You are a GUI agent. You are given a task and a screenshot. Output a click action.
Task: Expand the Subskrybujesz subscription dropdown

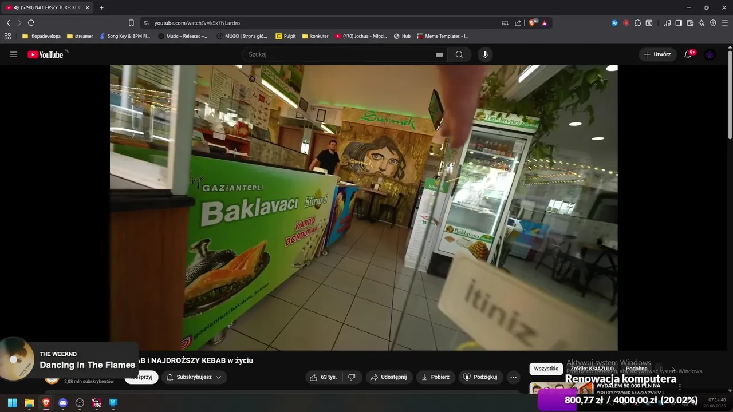click(194, 377)
